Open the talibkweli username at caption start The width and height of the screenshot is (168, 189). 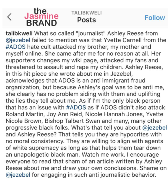(x=19, y=33)
